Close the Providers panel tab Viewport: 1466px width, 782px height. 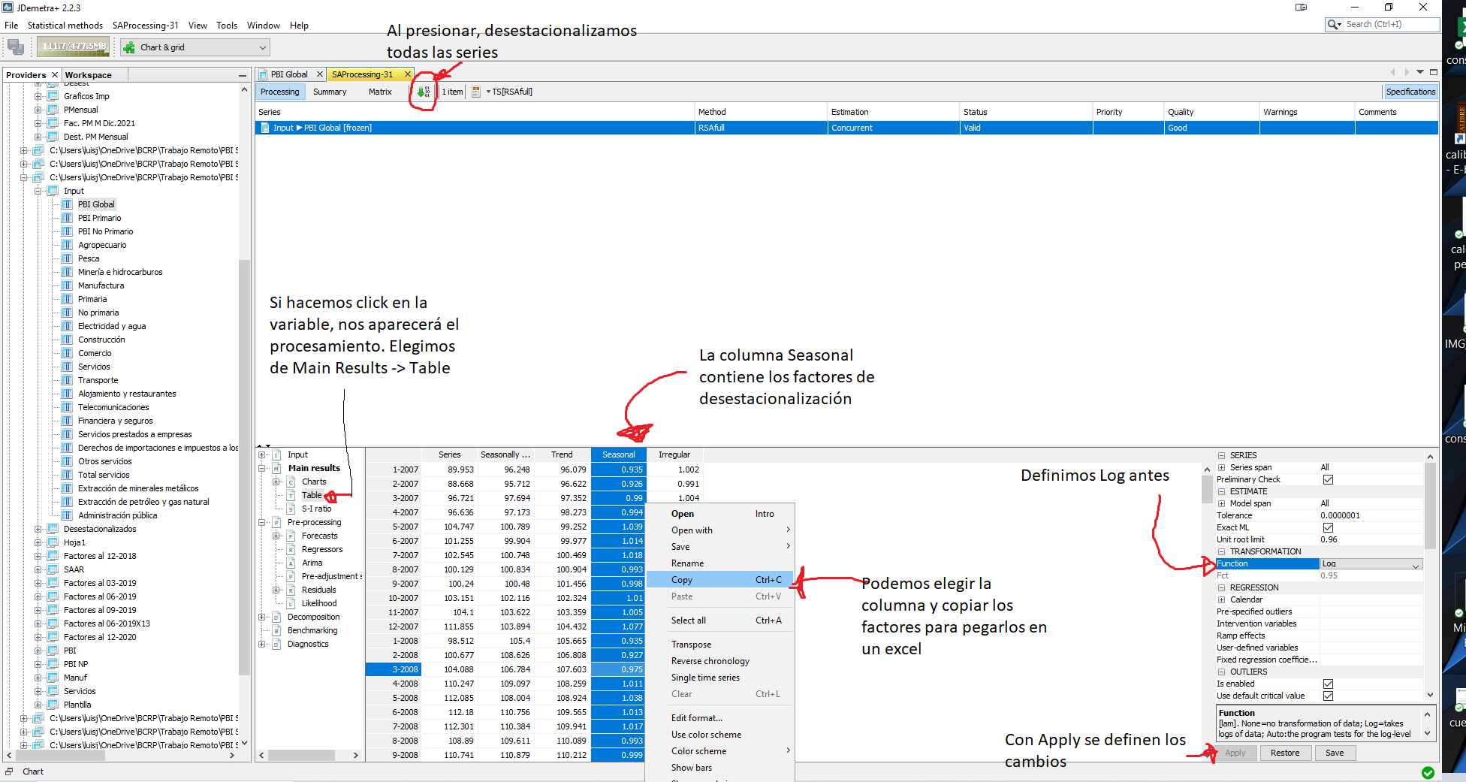(55, 75)
